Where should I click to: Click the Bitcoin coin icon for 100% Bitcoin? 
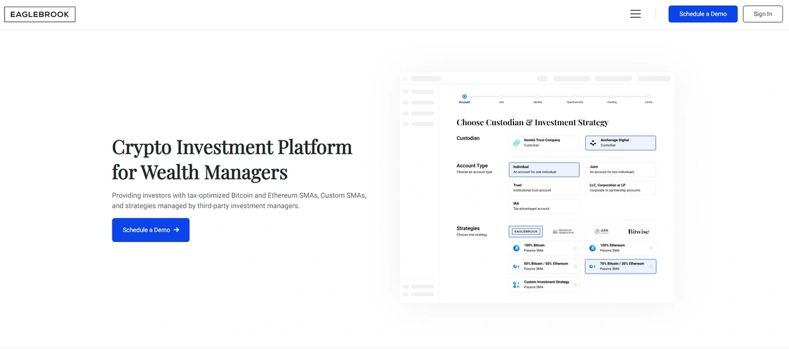(517, 248)
